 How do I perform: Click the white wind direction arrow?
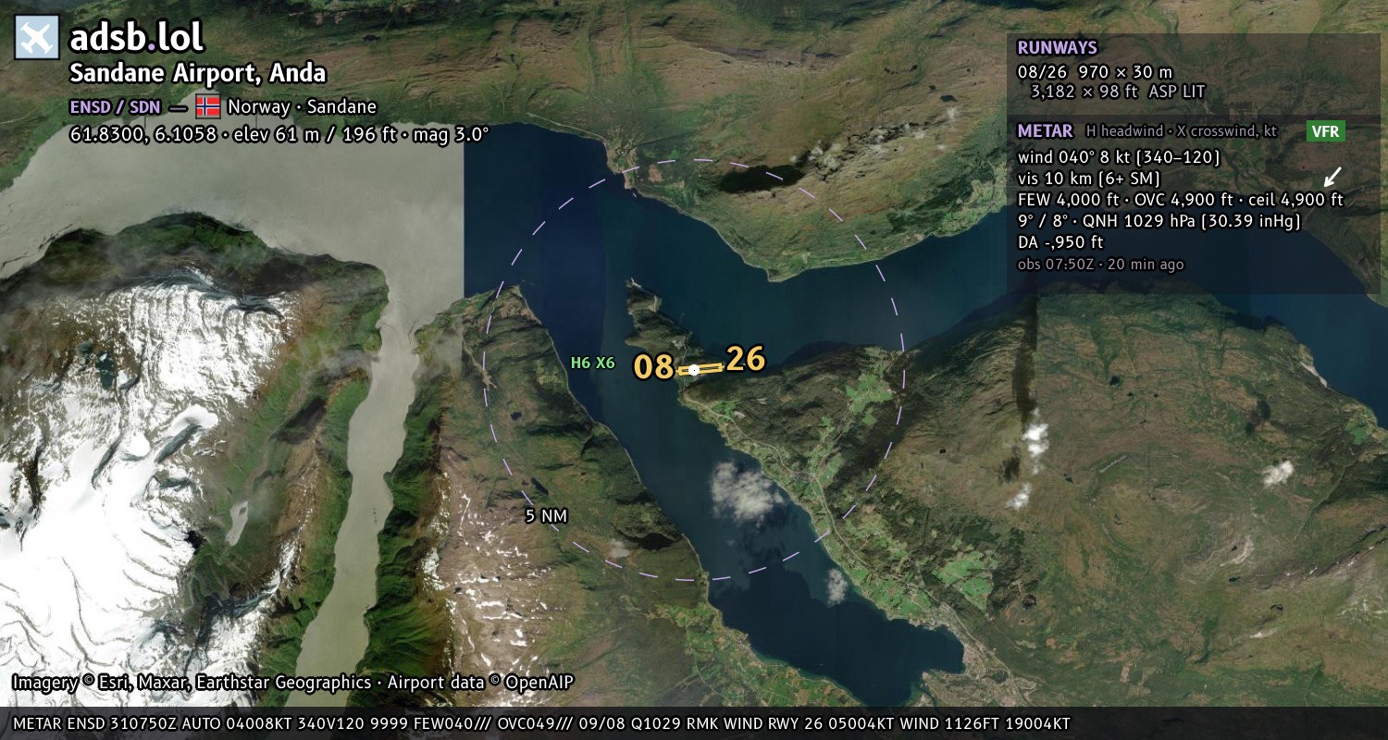coord(1332,176)
